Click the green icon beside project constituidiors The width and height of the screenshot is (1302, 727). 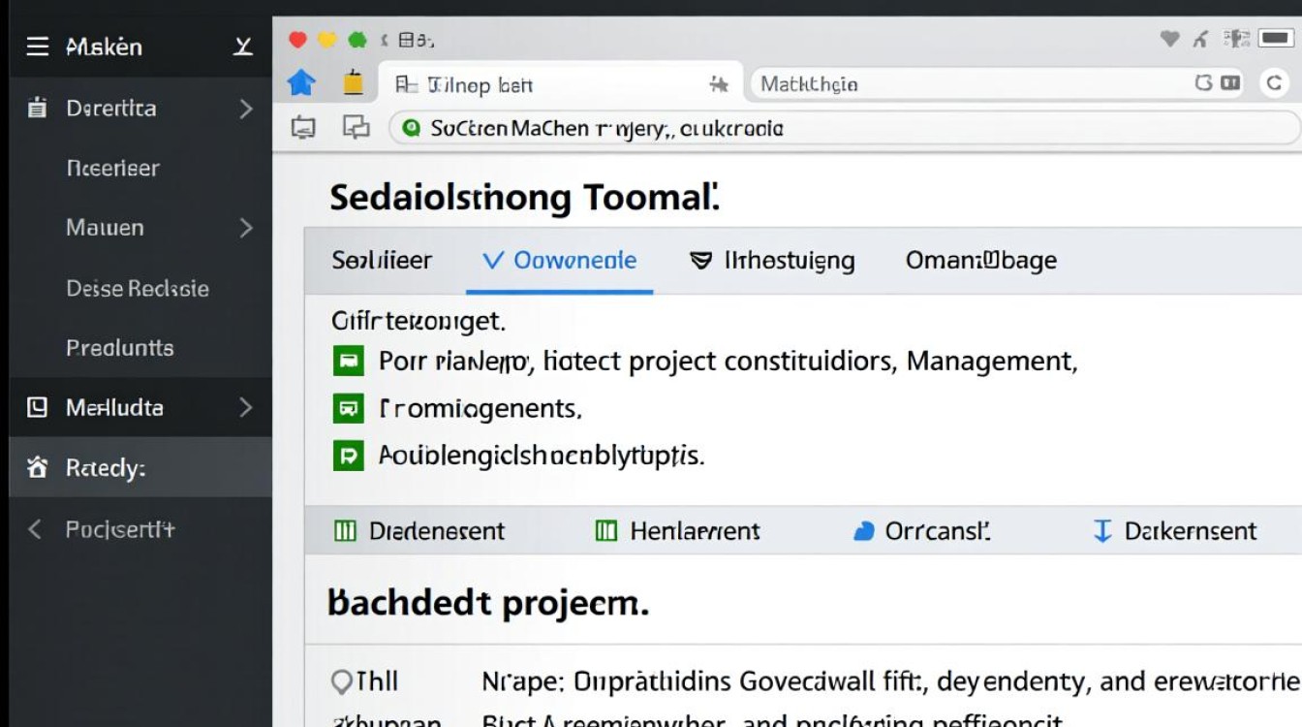(348, 362)
